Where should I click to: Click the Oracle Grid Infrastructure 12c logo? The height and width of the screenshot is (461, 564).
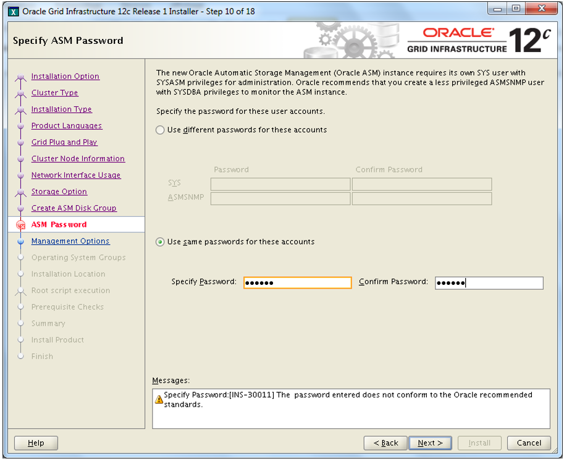tap(479, 40)
